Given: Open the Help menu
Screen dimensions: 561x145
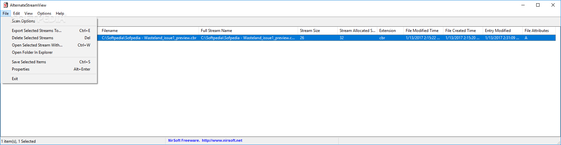Looking at the screenshot, I should tap(60, 14).
